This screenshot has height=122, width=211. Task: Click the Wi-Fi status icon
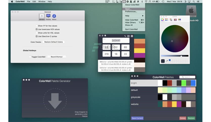click(x=146, y=2)
